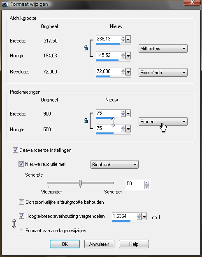Click the resolution field slider arrow
The image size is (202, 257).
[x=128, y=72]
